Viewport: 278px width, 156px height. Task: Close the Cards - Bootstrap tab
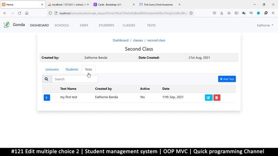[133, 5]
